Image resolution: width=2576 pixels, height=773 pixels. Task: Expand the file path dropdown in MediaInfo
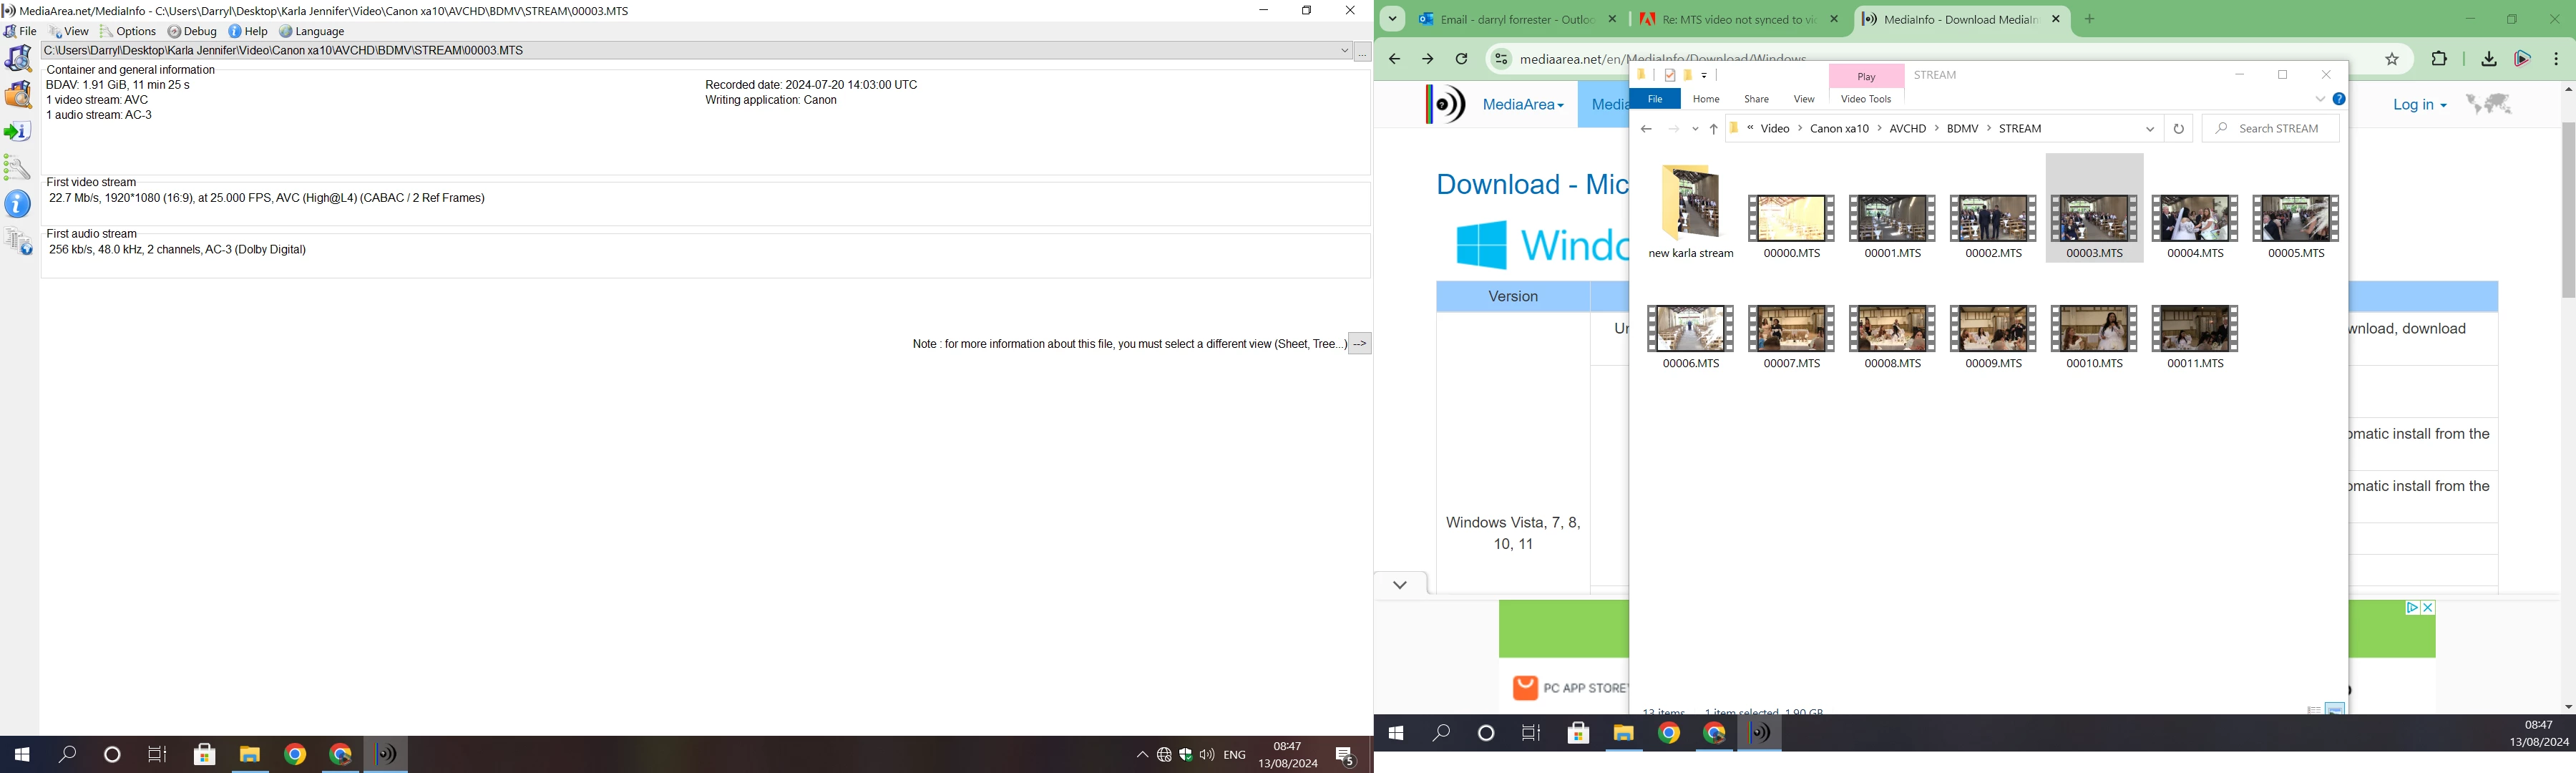click(1344, 51)
